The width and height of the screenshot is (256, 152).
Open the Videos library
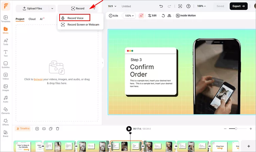coord(5,76)
